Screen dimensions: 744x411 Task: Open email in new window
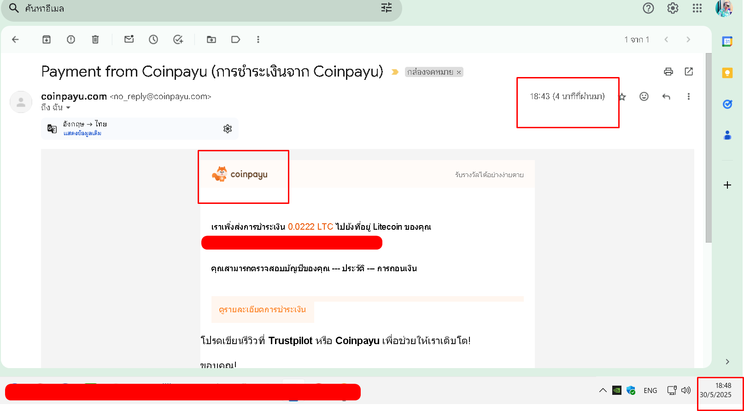tap(689, 71)
